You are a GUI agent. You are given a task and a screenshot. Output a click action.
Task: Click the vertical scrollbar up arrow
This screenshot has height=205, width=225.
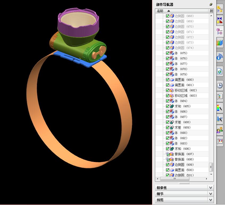[211, 16]
